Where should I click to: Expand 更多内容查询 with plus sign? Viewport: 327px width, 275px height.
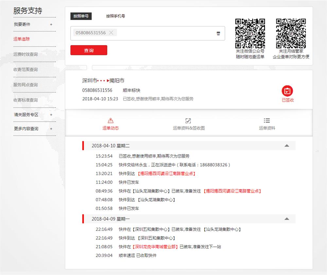(51, 129)
